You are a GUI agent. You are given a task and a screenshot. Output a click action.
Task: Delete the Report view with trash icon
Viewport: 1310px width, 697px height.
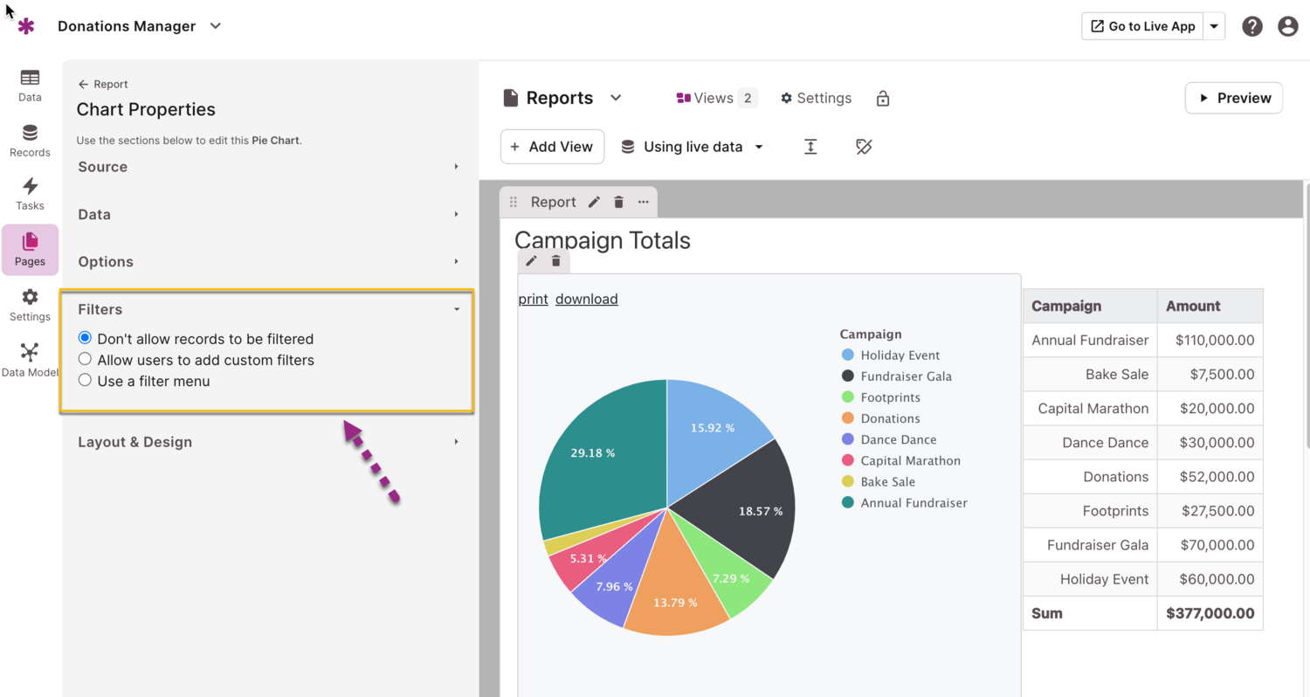[x=618, y=202]
